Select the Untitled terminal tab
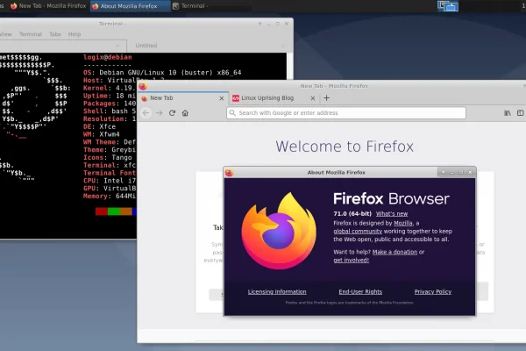Screen dimensions: 526x351 pyautogui.click(x=146, y=46)
